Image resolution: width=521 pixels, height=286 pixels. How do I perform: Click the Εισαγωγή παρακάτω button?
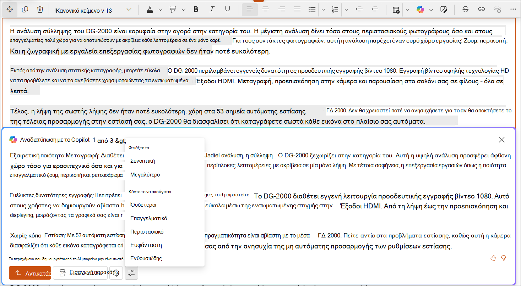(x=80, y=273)
